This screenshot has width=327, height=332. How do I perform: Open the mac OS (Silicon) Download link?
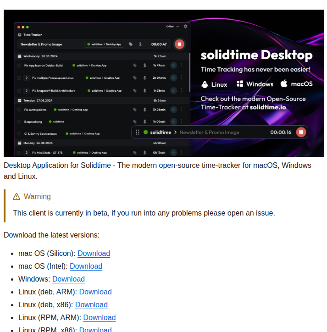[x=94, y=253]
